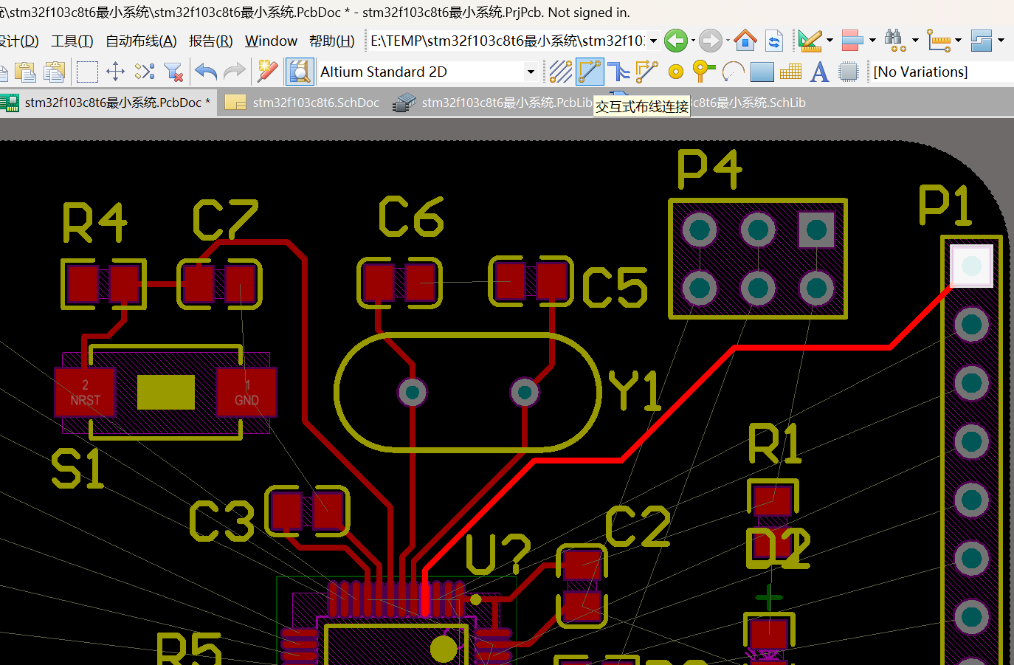The width and height of the screenshot is (1014, 665).
Task: Expand the Room tools dropdown arrow
Action: click(1001, 41)
